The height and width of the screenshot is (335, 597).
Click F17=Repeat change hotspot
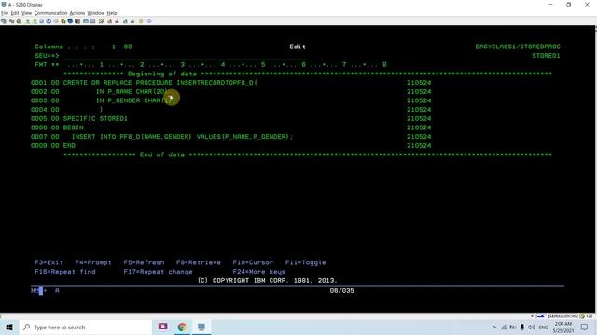tap(158, 272)
